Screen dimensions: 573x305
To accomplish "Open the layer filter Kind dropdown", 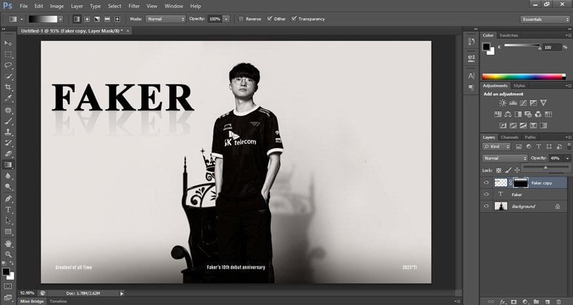I will (496, 147).
